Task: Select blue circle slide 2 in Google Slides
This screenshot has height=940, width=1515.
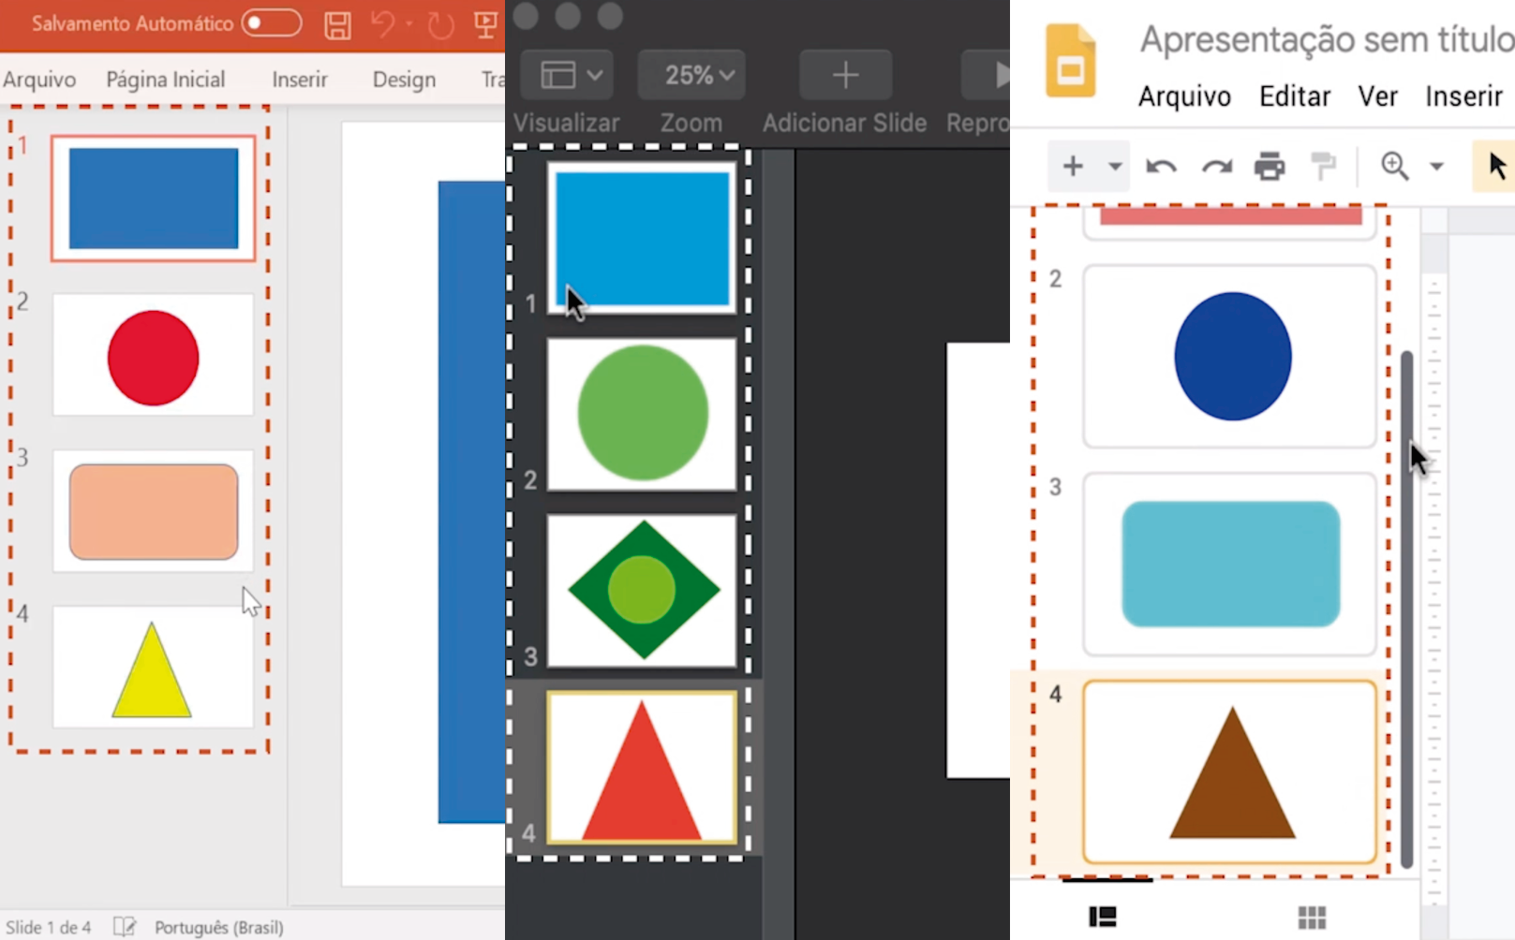Action: [x=1229, y=356]
